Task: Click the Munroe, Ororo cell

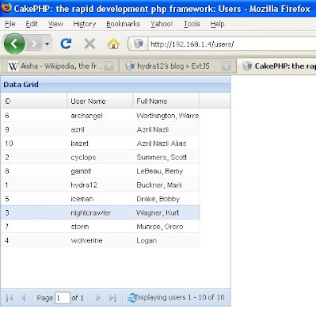Action: pos(166,227)
